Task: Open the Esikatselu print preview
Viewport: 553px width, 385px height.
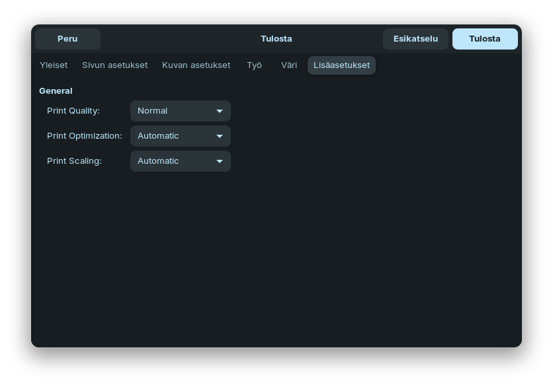Action: coord(415,39)
